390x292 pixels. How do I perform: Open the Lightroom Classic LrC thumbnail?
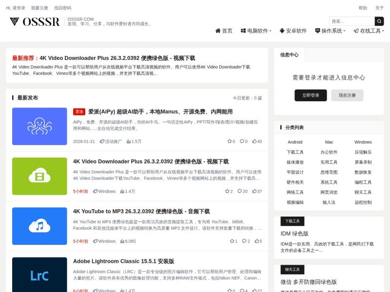(39, 274)
